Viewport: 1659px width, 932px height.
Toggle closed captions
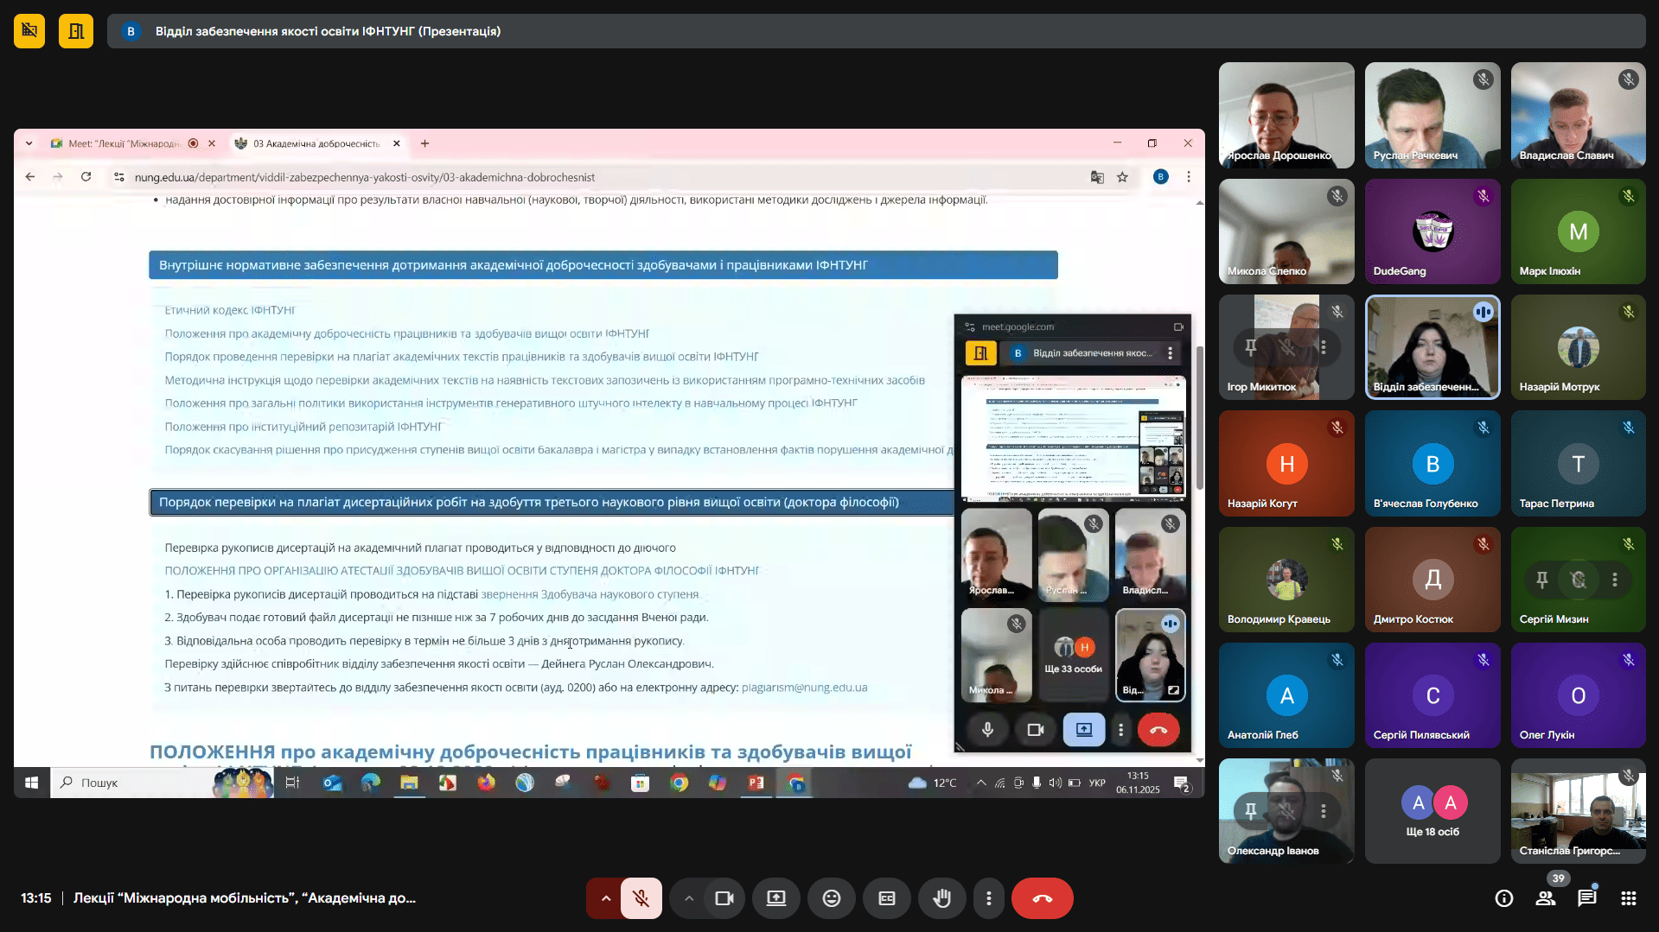[886, 898]
